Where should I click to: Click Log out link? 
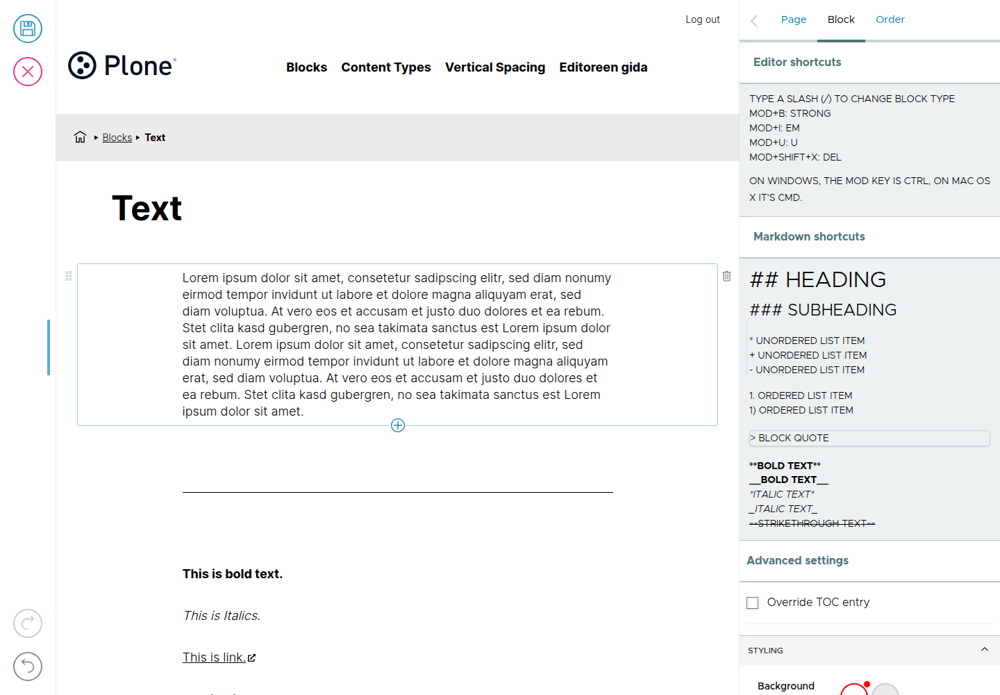[703, 19]
